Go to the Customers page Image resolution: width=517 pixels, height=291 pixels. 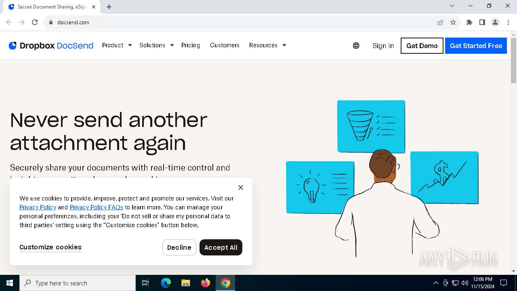(x=225, y=45)
